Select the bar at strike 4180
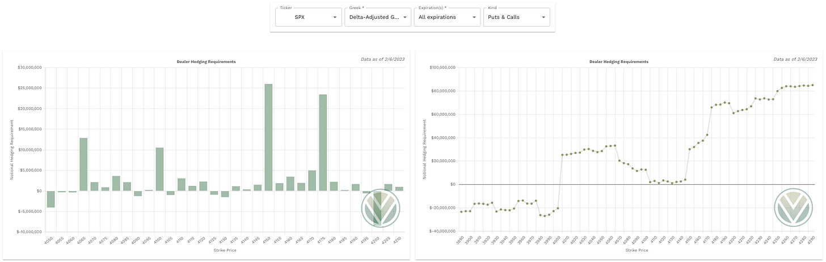Screen dimensions: 826x262 coord(334,187)
